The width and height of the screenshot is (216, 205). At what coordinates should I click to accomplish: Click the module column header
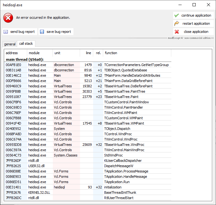pos(40,53)
